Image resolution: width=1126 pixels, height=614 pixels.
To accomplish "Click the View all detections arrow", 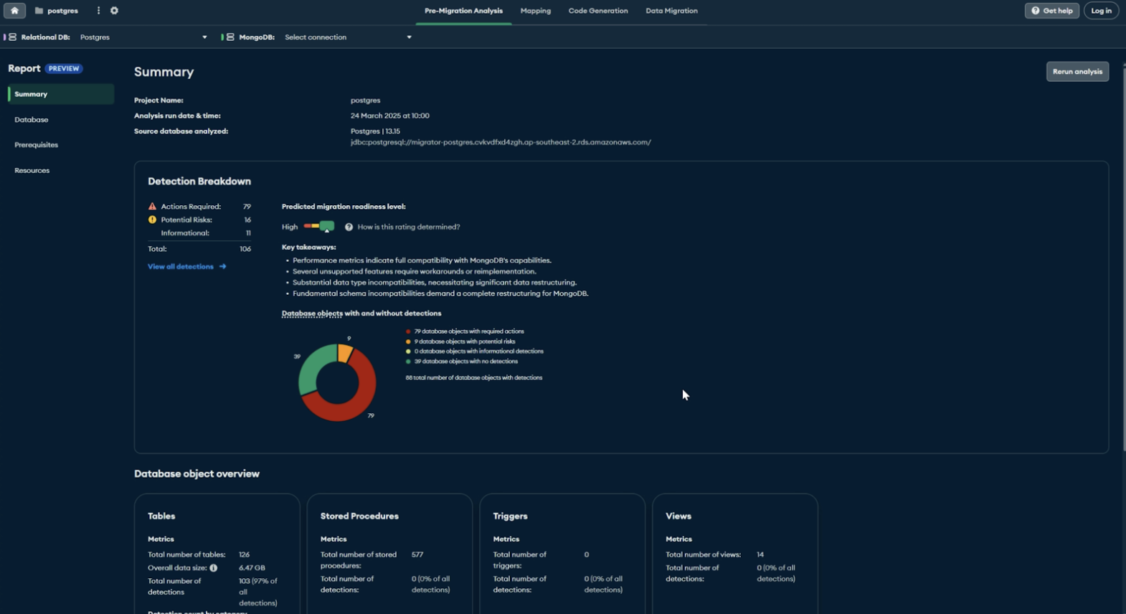I will click(x=223, y=267).
